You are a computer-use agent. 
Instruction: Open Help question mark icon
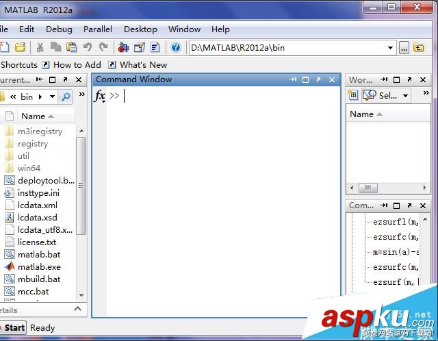[x=176, y=47]
